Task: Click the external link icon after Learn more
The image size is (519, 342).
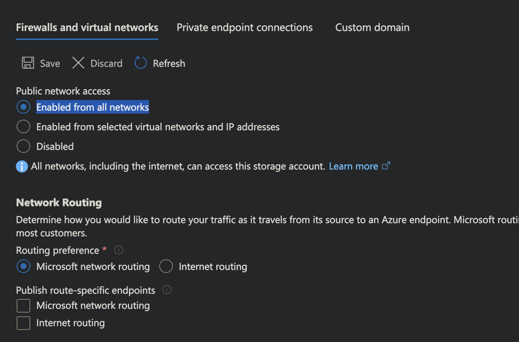Action: (x=386, y=166)
